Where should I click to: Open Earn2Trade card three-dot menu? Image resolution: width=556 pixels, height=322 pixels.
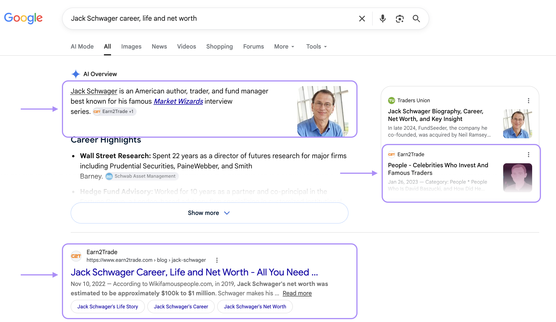(528, 154)
